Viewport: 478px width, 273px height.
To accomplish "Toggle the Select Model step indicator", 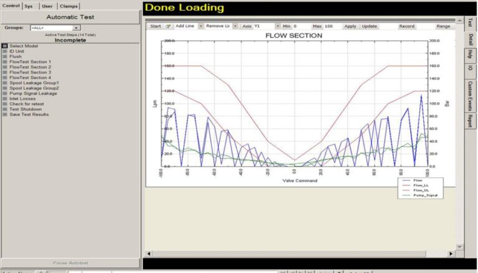I will [x=4, y=46].
